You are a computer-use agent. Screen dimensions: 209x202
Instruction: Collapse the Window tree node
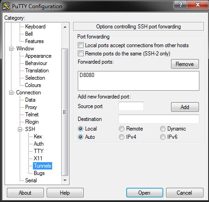tap(11, 49)
